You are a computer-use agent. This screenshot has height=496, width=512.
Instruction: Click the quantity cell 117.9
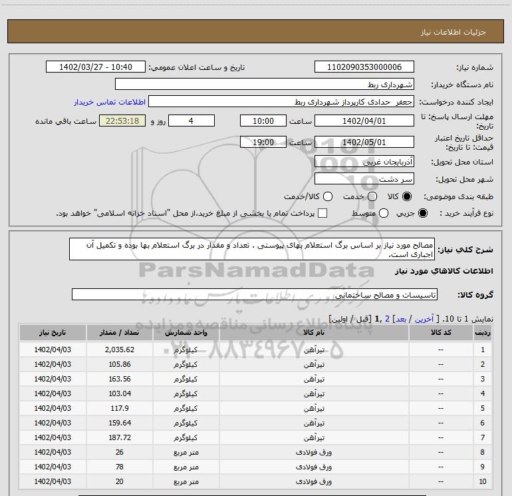[x=120, y=408]
